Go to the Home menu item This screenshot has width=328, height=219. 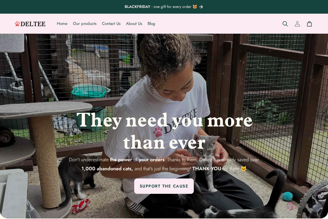click(62, 24)
